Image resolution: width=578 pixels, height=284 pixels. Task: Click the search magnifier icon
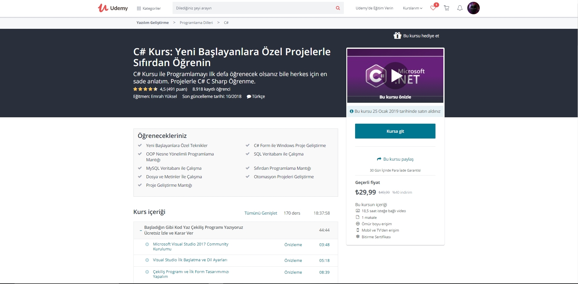338,8
